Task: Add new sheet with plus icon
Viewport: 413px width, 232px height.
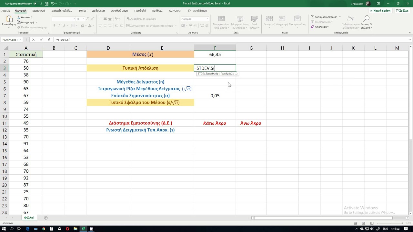Action: coord(46,218)
